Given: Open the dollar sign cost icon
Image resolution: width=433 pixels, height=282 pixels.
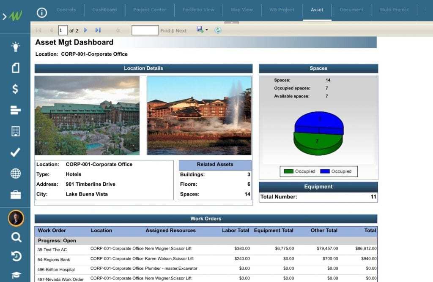Looking at the screenshot, I should pos(16,89).
